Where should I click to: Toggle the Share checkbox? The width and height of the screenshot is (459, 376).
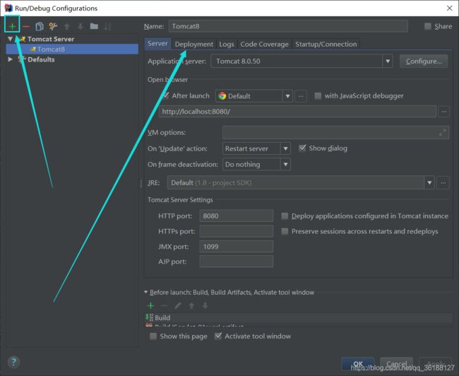coord(428,26)
